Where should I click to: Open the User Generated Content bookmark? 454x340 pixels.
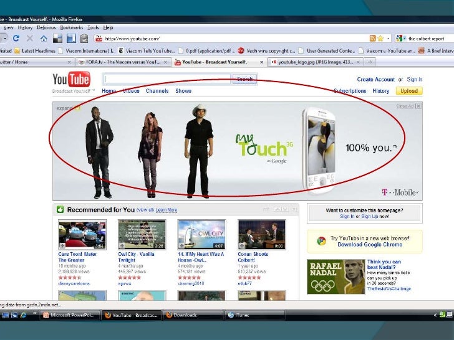coord(327,51)
